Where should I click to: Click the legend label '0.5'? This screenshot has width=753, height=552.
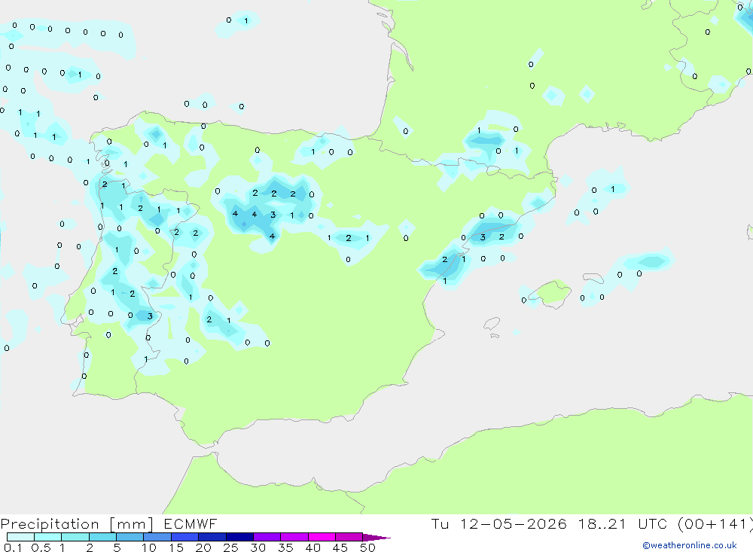click(41, 547)
